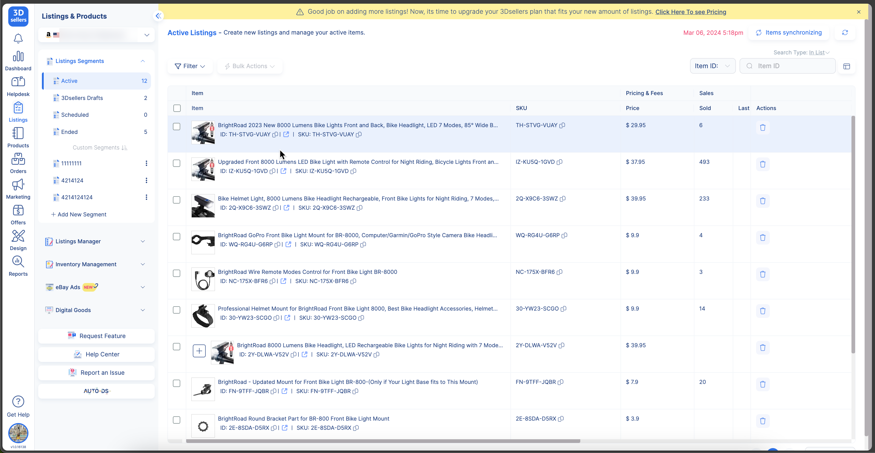Open the Filter dropdown
Image resolution: width=875 pixels, height=453 pixels.
click(x=190, y=66)
